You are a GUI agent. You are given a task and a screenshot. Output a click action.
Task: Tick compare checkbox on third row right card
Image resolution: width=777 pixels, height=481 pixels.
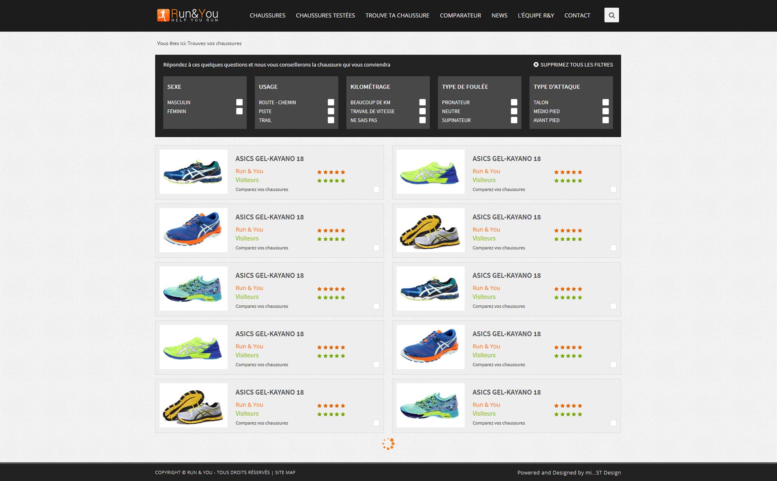613,306
